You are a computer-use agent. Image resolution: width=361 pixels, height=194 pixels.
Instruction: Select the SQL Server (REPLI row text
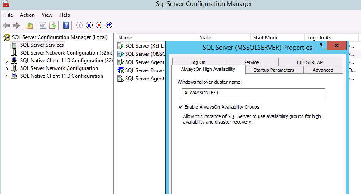pos(145,45)
